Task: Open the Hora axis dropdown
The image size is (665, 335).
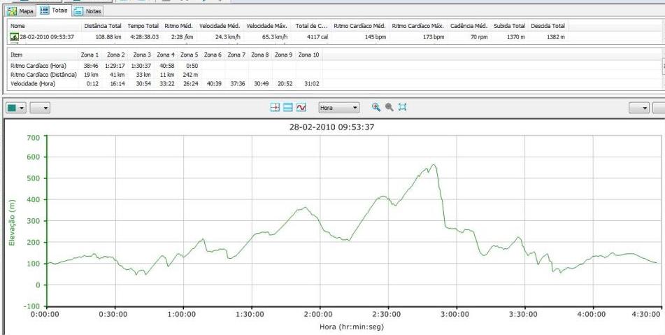Action: (x=339, y=108)
